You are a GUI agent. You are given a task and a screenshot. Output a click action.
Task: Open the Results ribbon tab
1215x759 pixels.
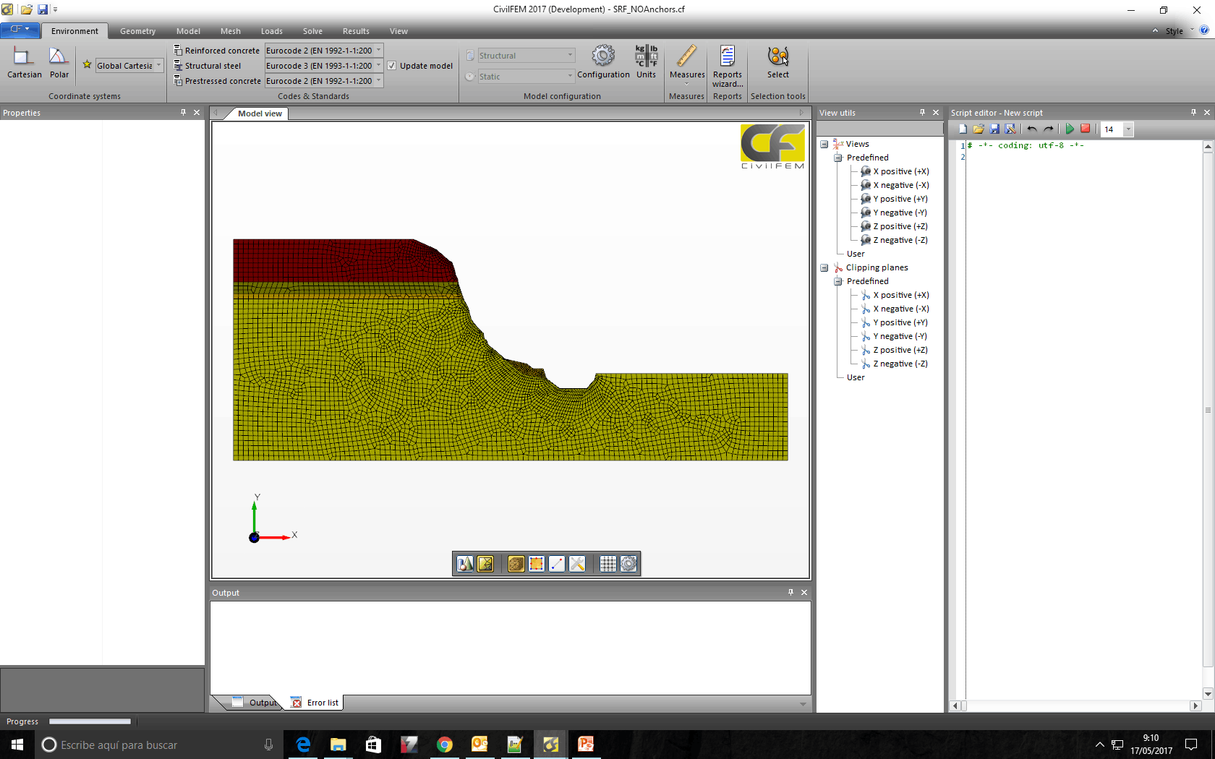[355, 32]
